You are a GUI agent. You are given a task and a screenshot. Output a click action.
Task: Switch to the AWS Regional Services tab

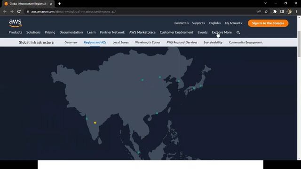coord(182,42)
